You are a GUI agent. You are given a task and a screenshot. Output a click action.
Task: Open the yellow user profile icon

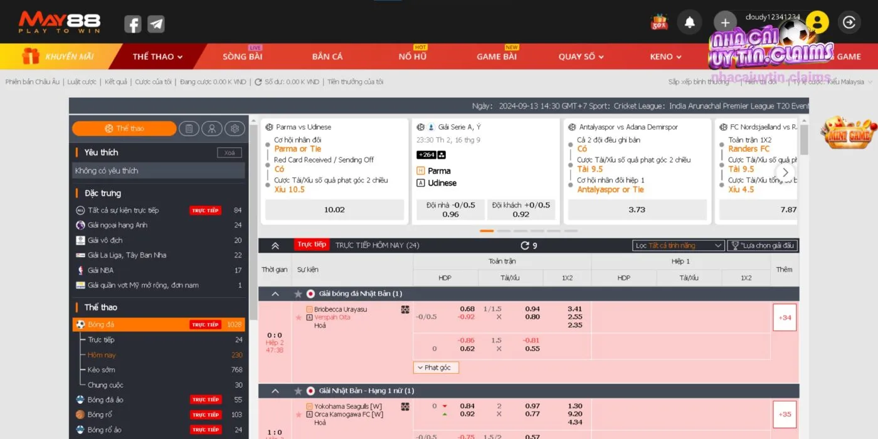pos(817,23)
